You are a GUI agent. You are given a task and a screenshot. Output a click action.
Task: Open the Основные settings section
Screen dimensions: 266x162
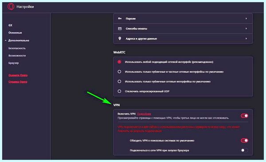15,33
